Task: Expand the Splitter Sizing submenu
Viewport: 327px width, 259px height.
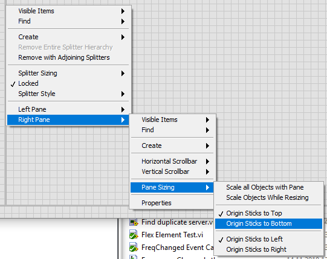Action: (x=68, y=73)
